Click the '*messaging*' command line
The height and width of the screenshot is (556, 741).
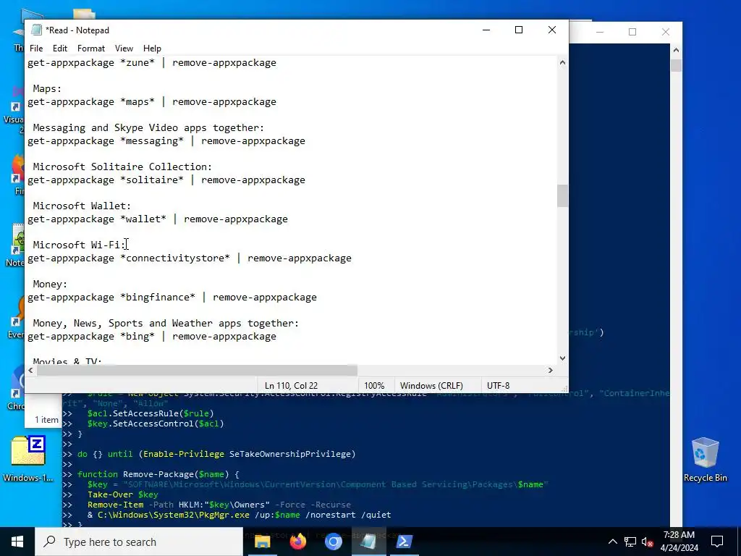tap(166, 141)
